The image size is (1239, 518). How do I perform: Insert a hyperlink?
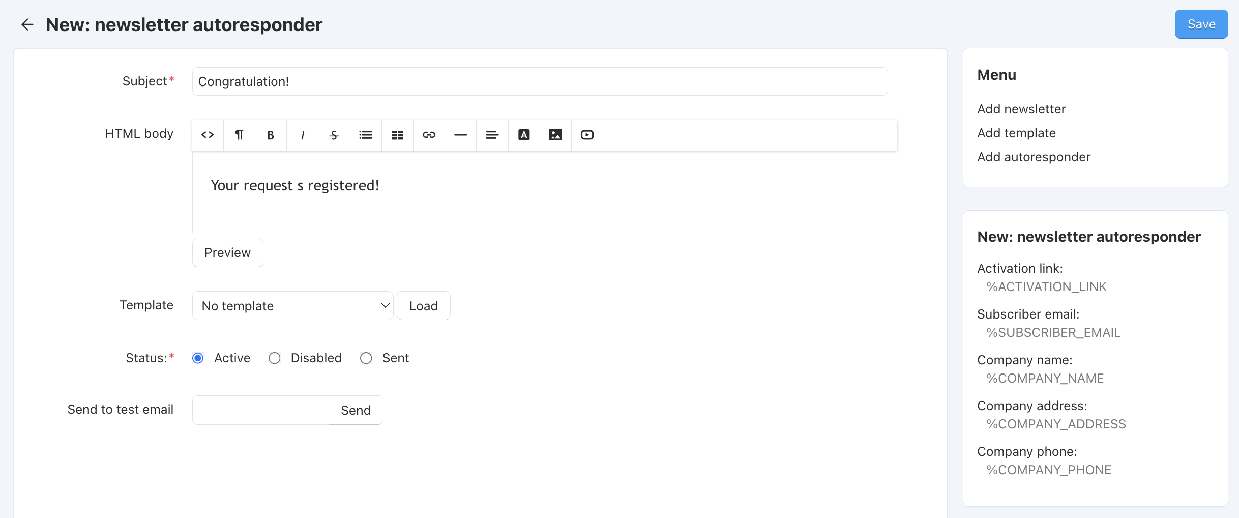click(x=429, y=135)
